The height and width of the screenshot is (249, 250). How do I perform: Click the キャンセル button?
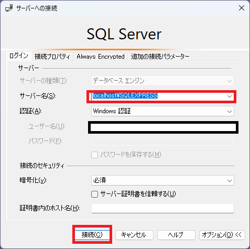134,235
